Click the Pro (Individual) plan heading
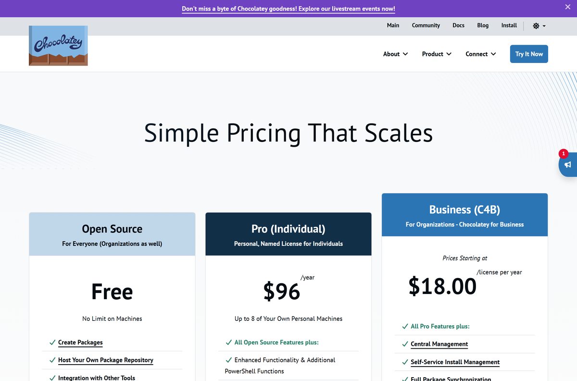 point(288,229)
